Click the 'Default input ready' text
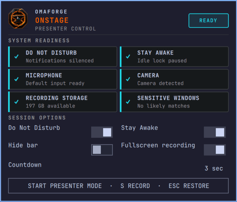The height and width of the screenshot is (202, 237). [55, 83]
